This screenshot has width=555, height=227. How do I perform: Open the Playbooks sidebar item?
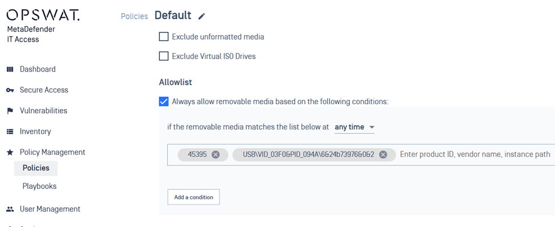[39, 187]
